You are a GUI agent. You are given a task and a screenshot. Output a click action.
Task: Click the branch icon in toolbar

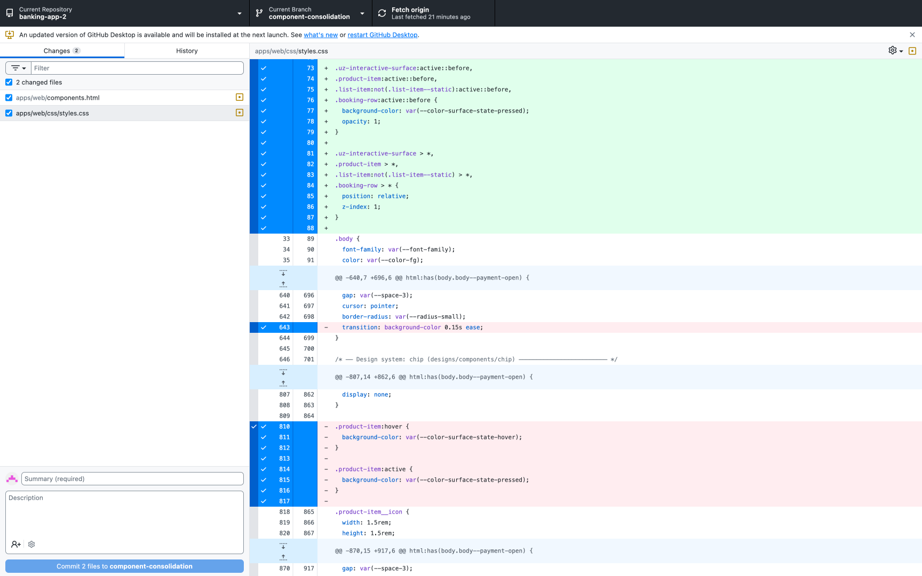pyautogui.click(x=259, y=13)
